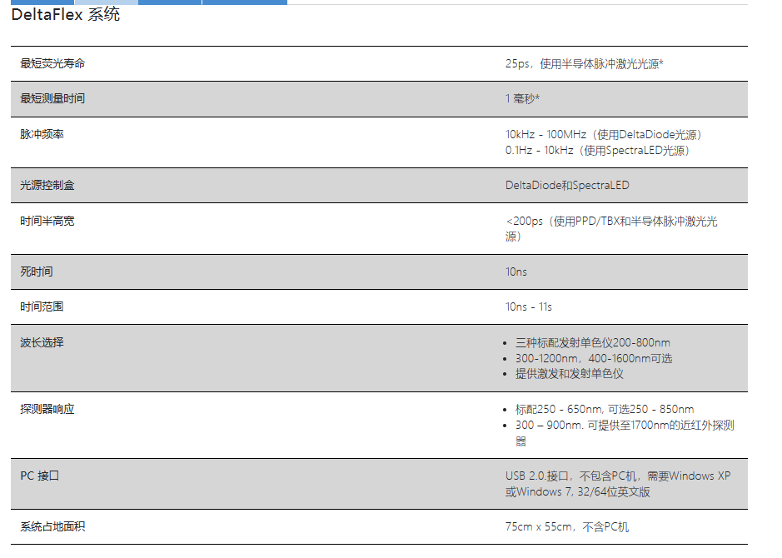Viewport: 782px width, 558px height.
Task: Select DeltaDiode和SpectraLED value
Action: (567, 186)
